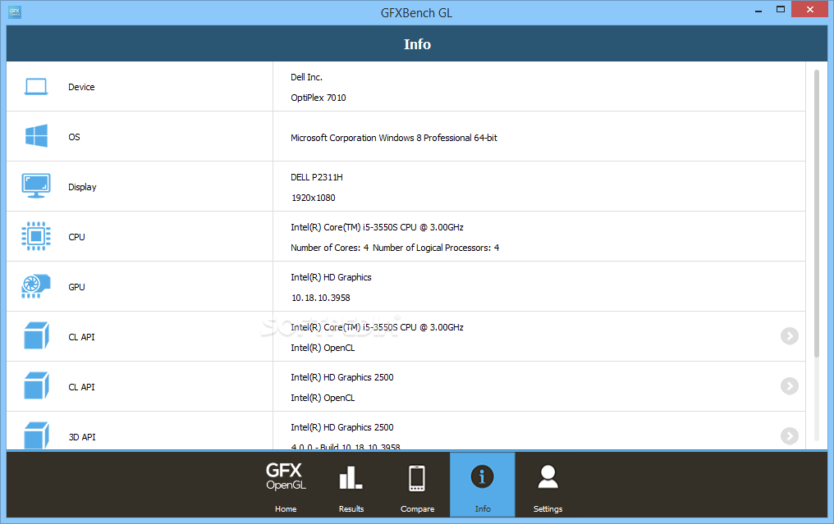
Task: Click the 'Dell Inc.' text
Action: tap(306, 77)
